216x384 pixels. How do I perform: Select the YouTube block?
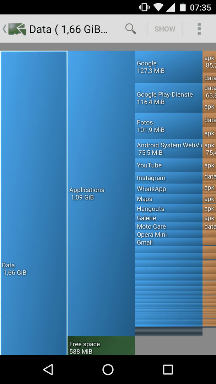point(168,165)
